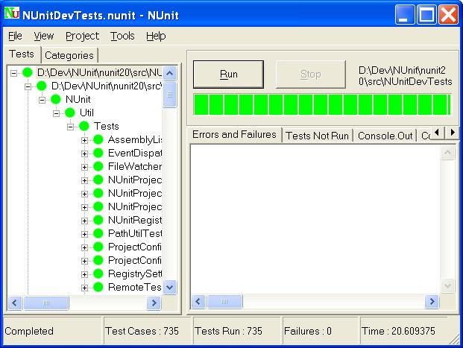Click the green test progress bar

coord(322,104)
